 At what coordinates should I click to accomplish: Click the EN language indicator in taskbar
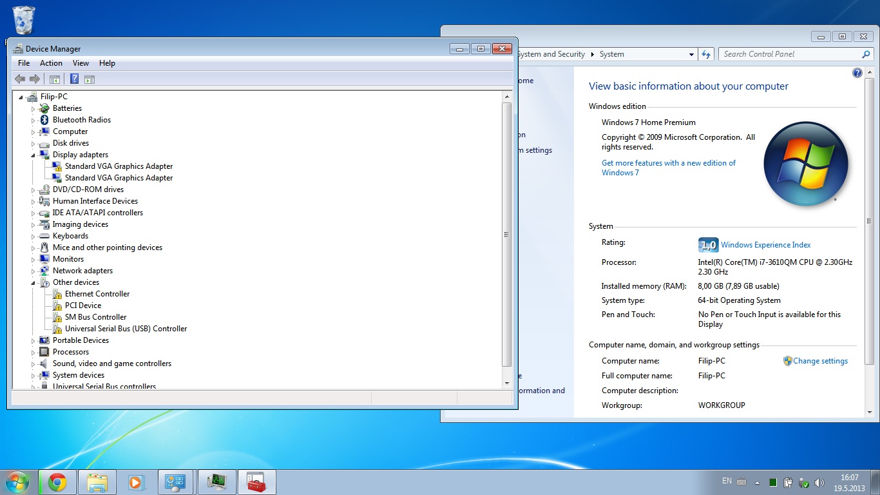click(x=727, y=481)
